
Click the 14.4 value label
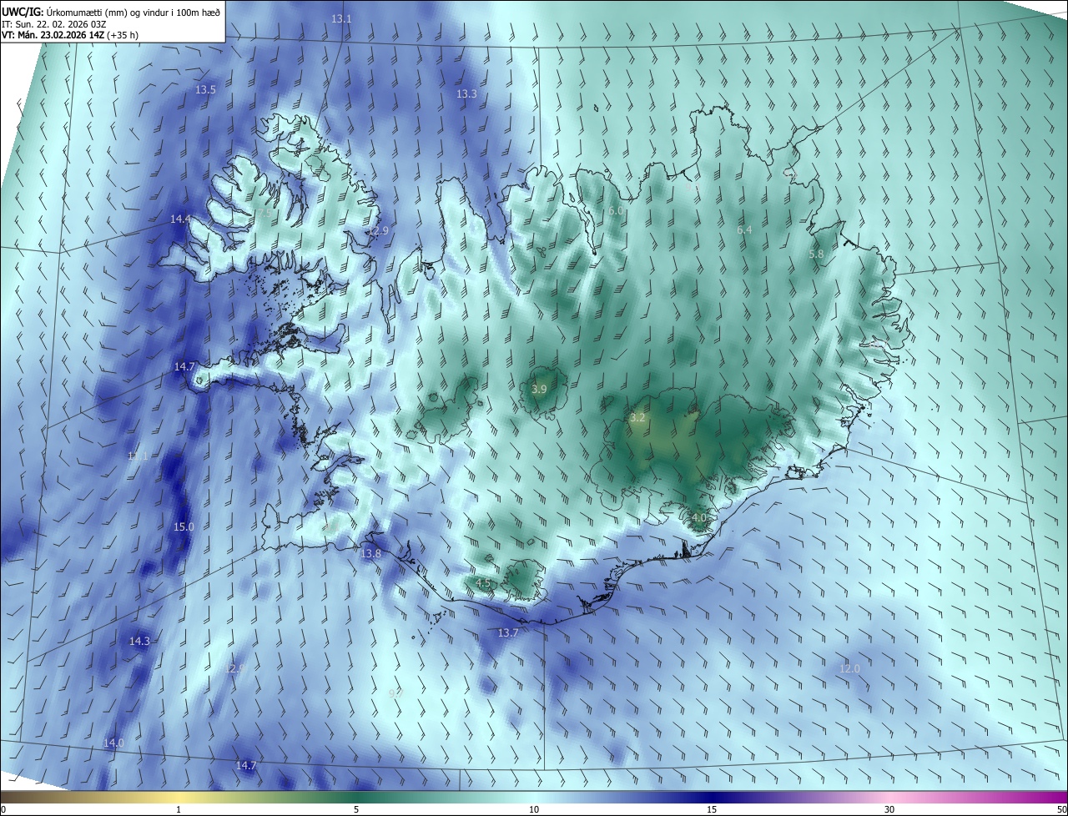[x=180, y=219]
